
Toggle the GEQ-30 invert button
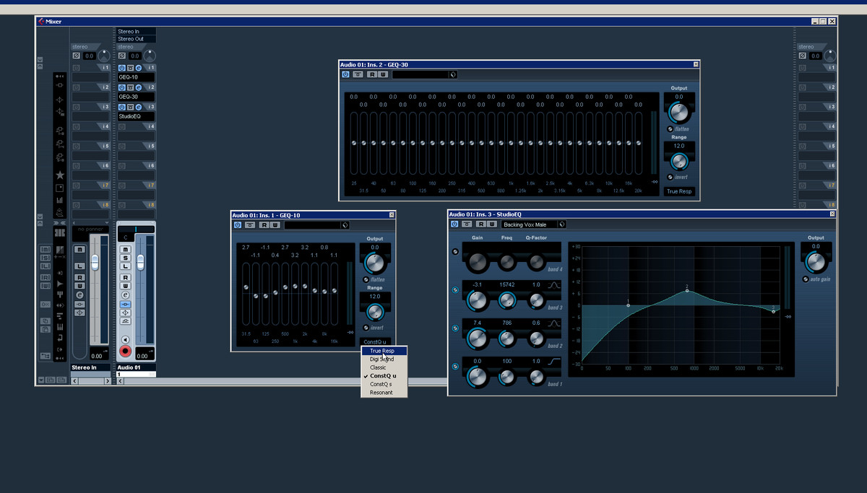(x=670, y=177)
